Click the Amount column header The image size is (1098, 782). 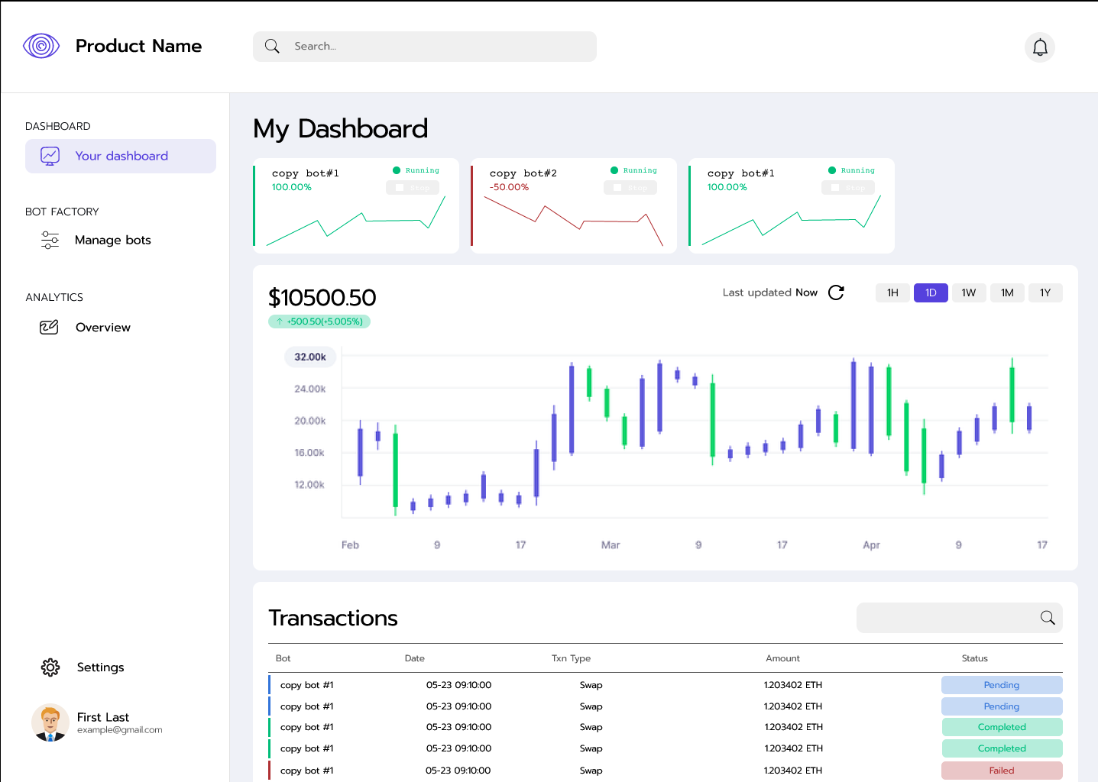point(783,658)
